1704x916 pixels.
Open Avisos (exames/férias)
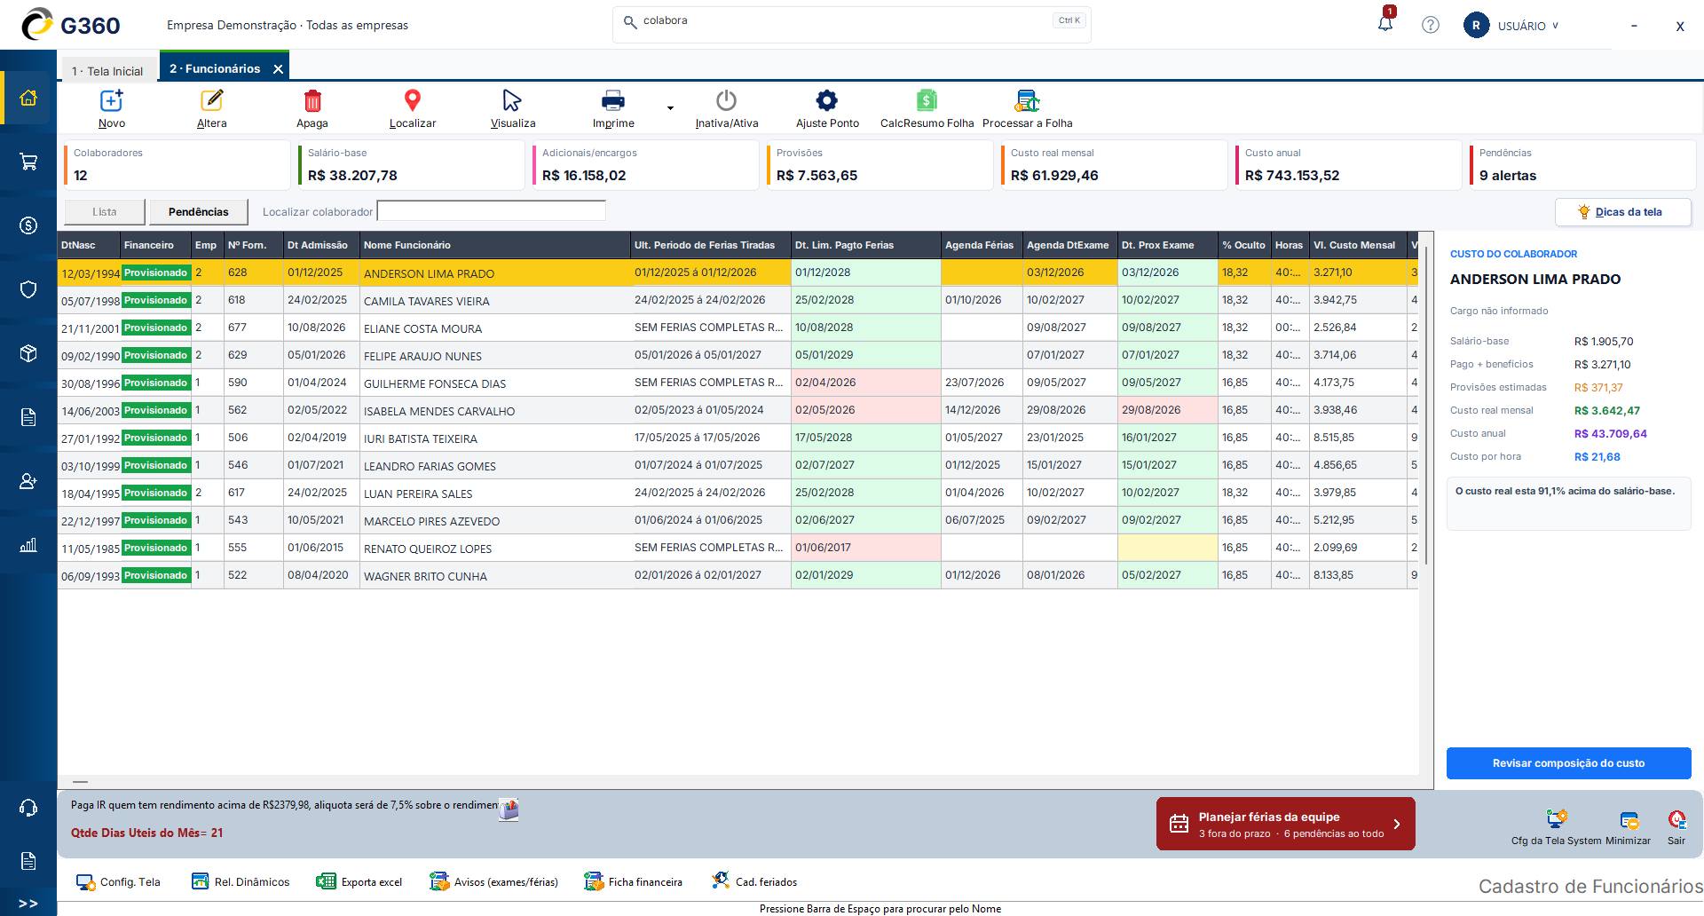(x=493, y=882)
